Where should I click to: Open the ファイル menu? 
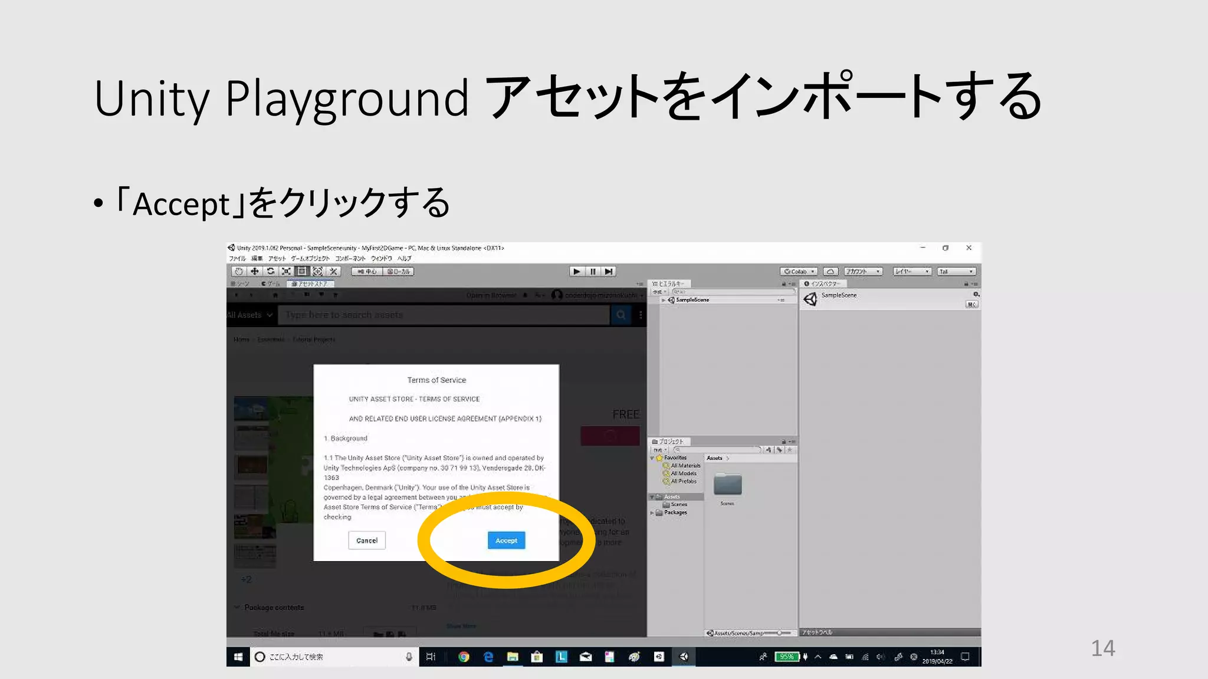[x=237, y=258]
